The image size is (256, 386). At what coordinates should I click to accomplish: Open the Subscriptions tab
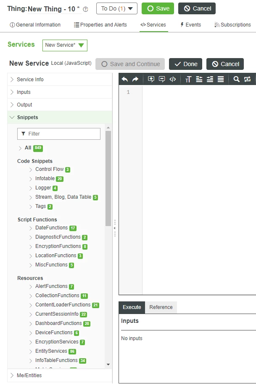(232, 25)
